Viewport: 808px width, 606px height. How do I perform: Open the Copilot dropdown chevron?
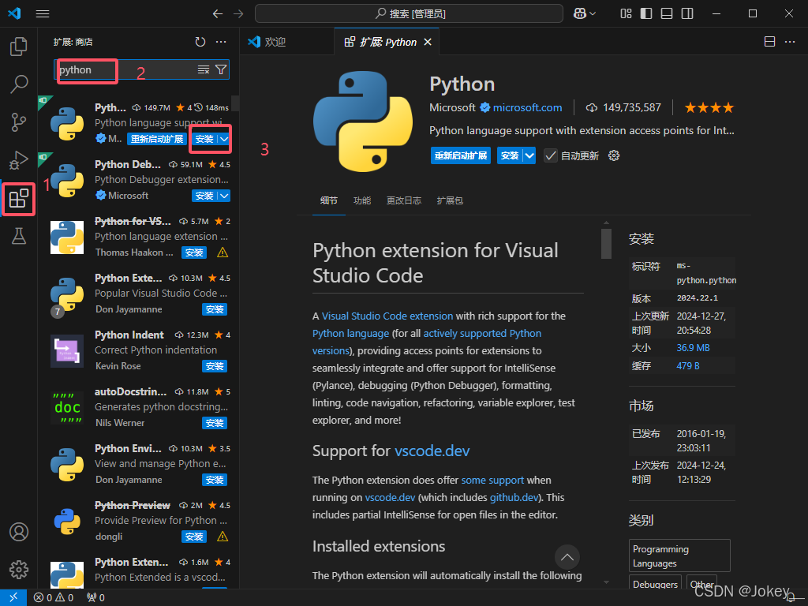click(593, 14)
